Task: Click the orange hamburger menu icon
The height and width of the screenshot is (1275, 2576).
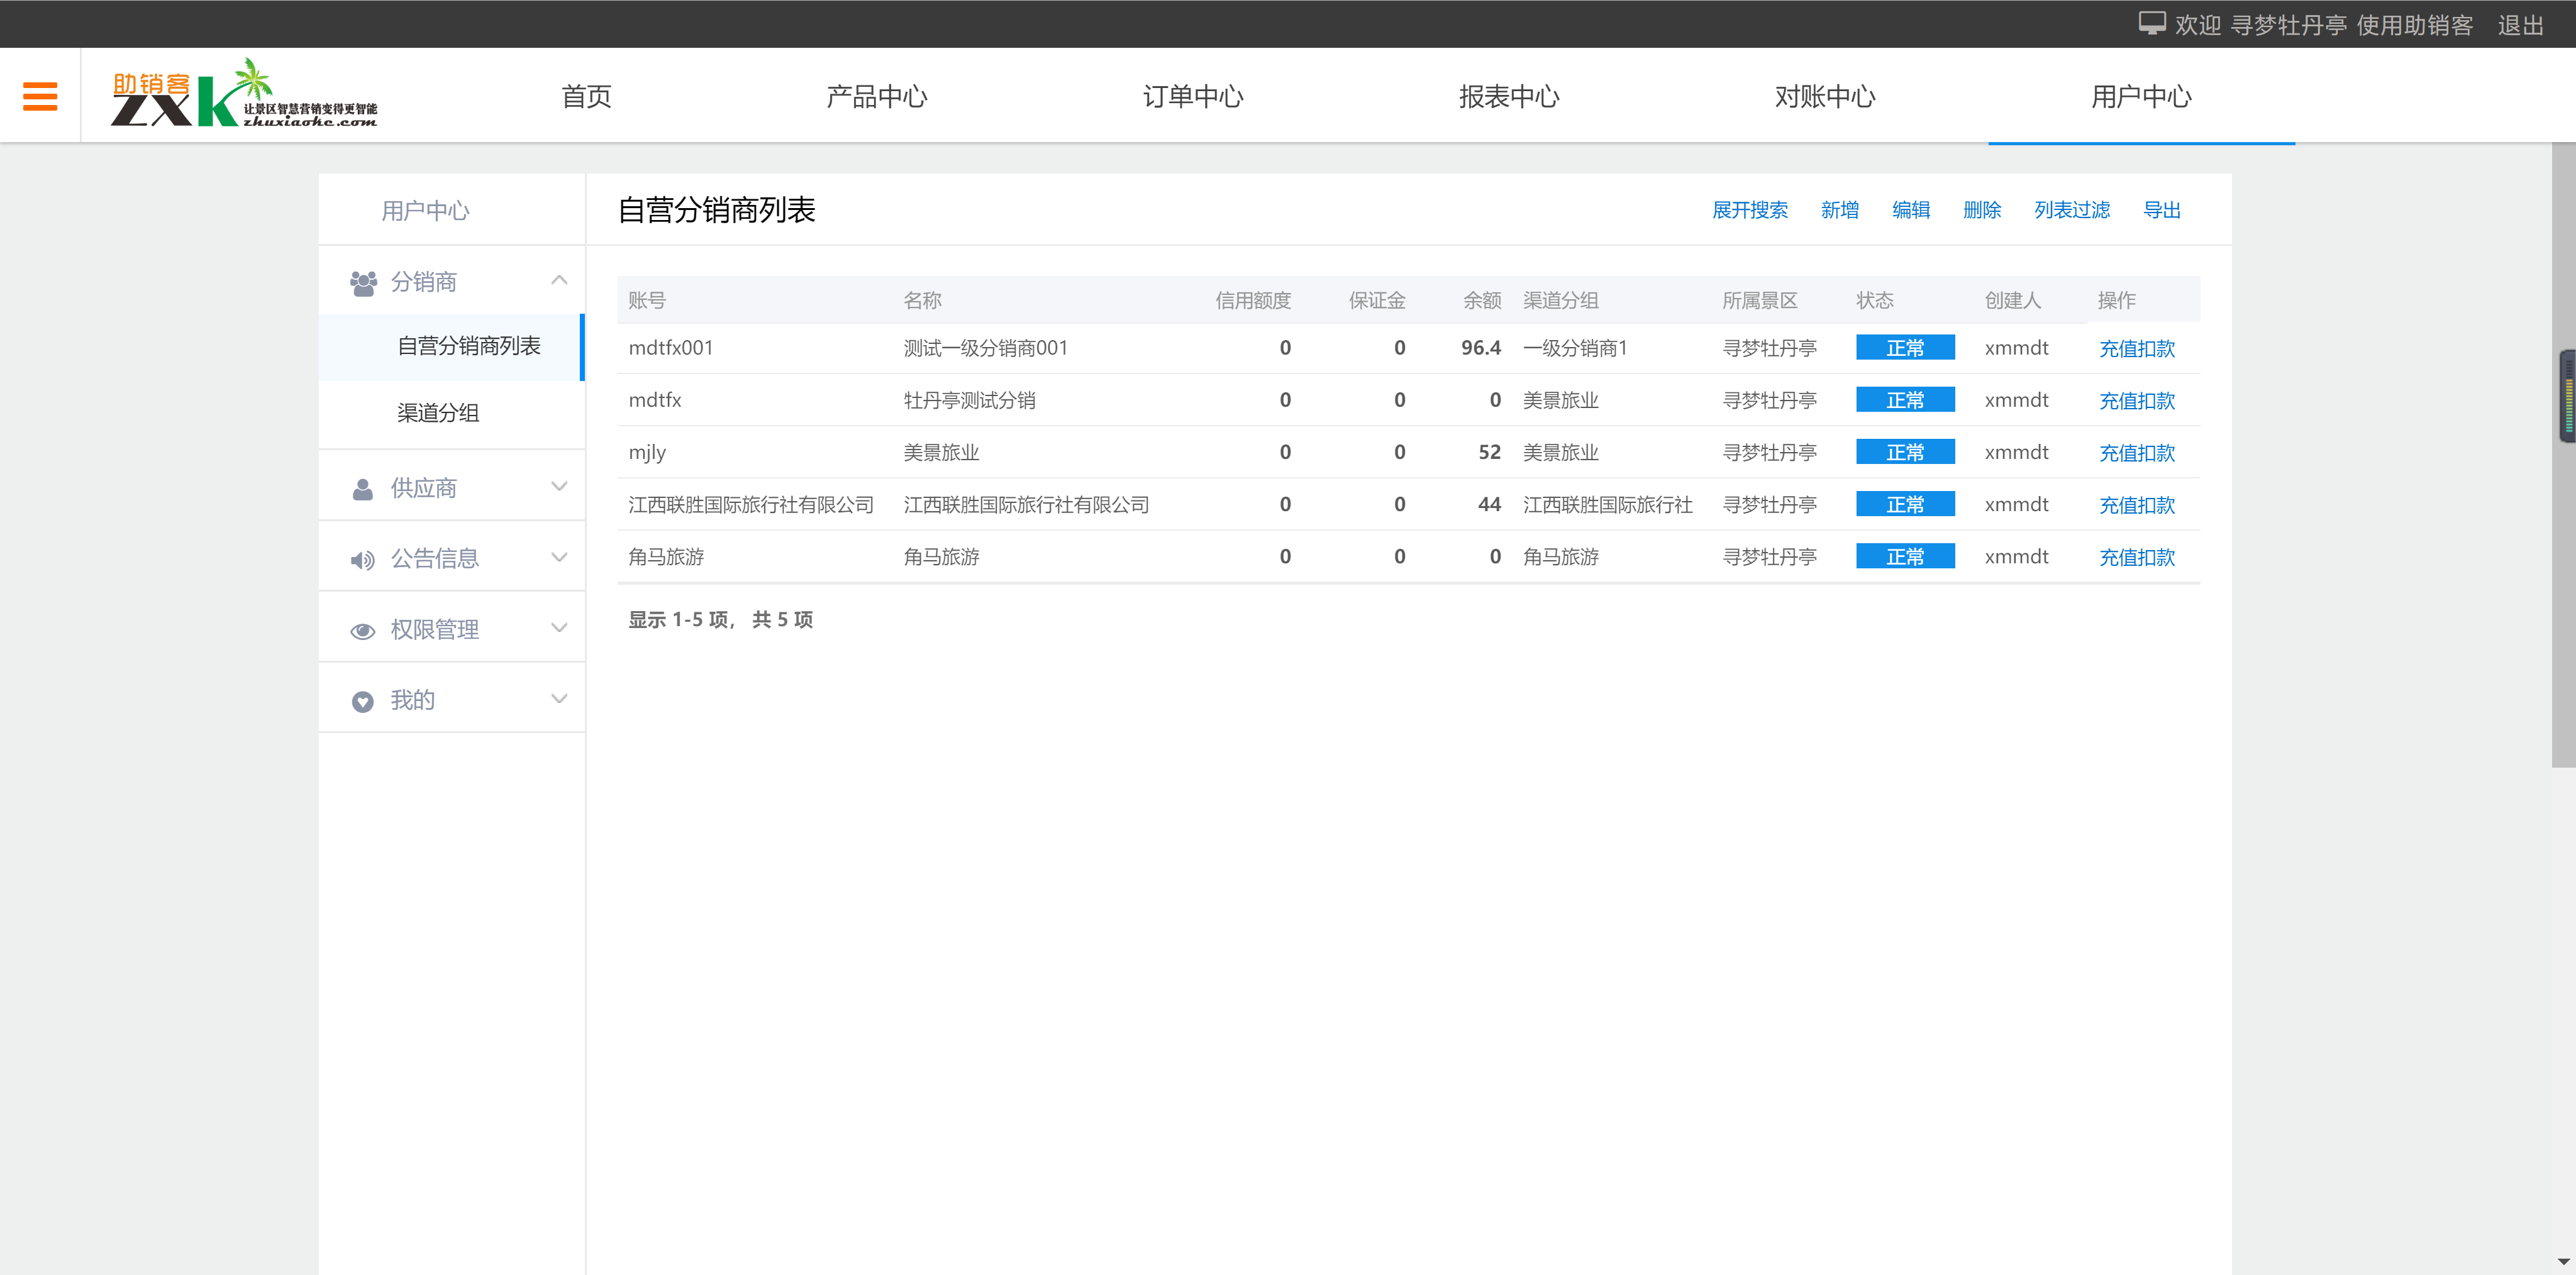Action: (40, 96)
